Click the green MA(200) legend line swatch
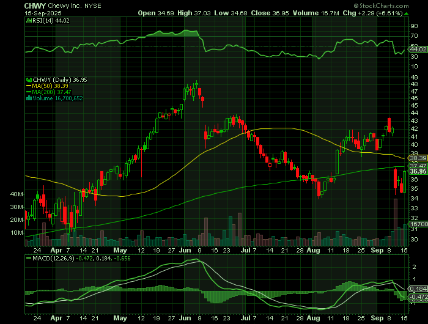The height and width of the screenshot is (324, 428). coord(29,92)
